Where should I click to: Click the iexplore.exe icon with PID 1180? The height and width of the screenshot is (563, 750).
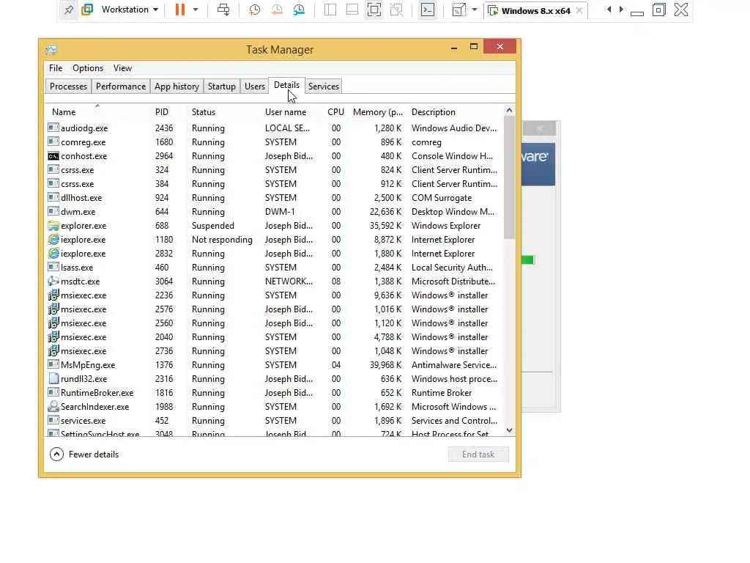click(53, 240)
